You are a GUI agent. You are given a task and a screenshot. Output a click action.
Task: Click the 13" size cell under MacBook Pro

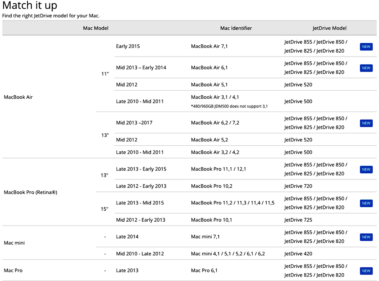(104, 175)
